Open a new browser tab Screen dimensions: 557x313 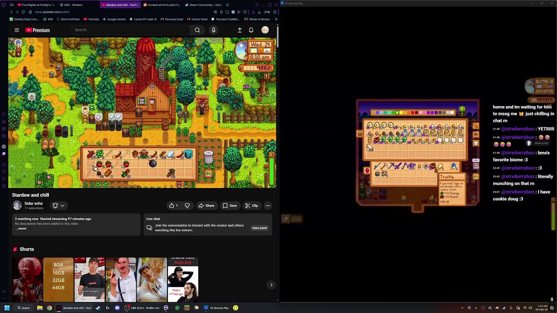(227, 5)
